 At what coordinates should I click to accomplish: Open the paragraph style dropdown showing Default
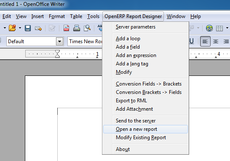pyautogui.click(x=59, y=42)
